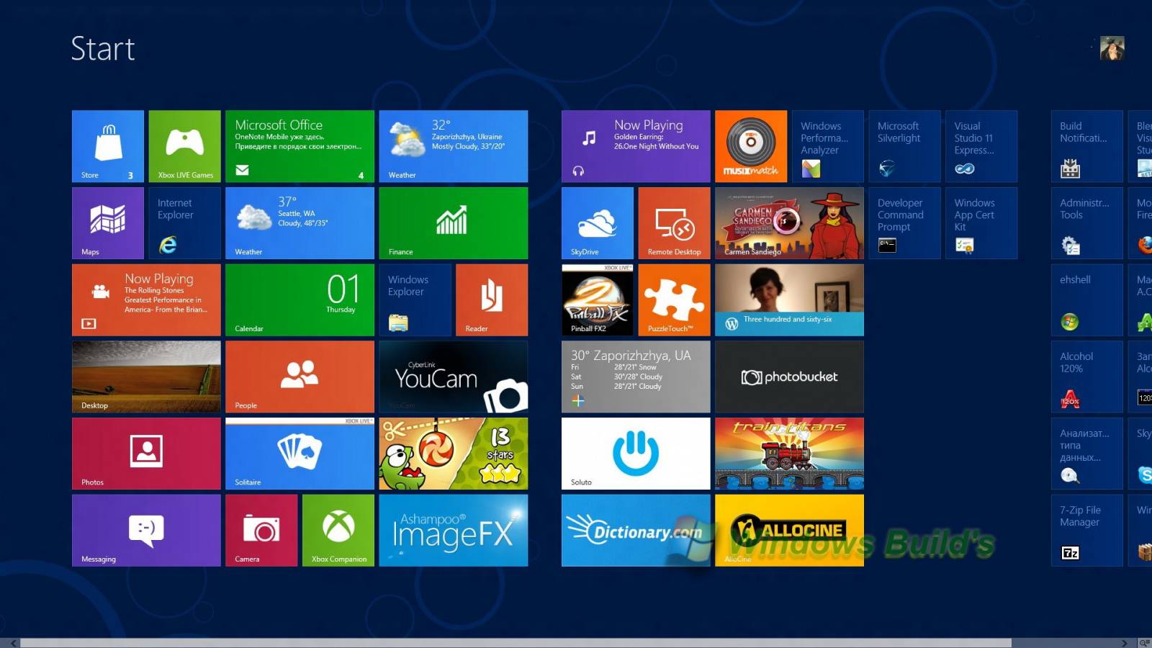Viewport: 1152px width, 648px height.
Task: Launch Windows Explorer tile
Action: click(x=415, y=300)
